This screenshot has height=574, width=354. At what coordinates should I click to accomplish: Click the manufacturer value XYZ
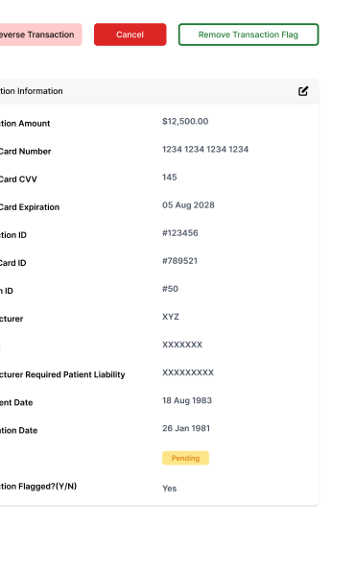(171, 317)
